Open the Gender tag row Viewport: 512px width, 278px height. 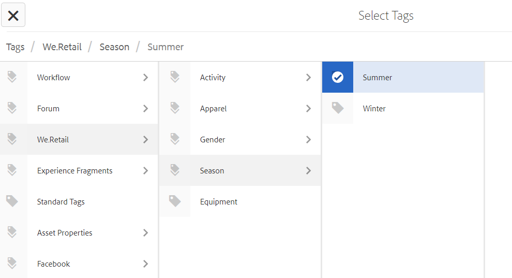click(213, 139)
